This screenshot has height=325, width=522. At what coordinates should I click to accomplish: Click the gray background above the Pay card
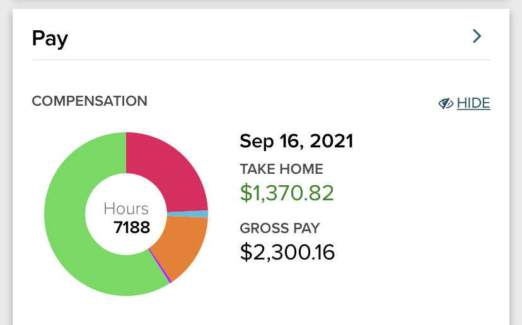[261, 4]
